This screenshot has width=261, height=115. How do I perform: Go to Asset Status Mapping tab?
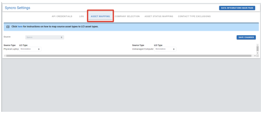159,16
